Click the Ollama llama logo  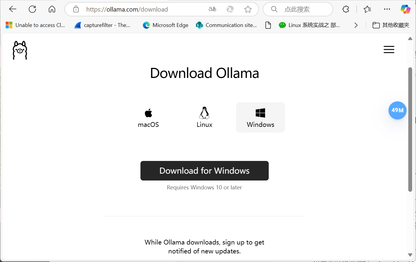(20, 50)
